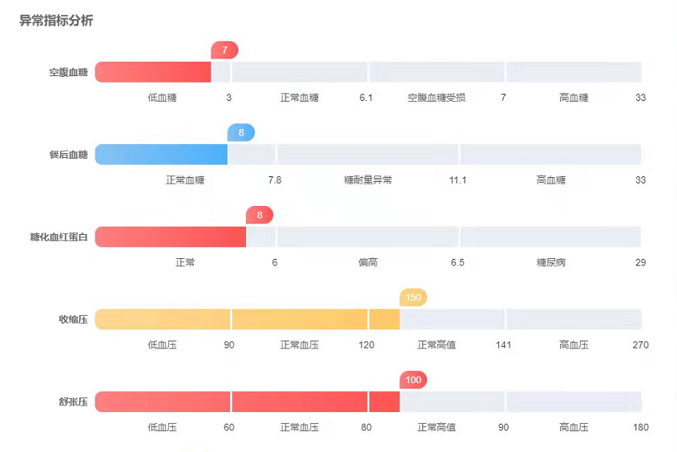Click the blue value bubble showing 8
Image resolution: width=677 pixels, height=452 pixels.
[x=241, y=132]
